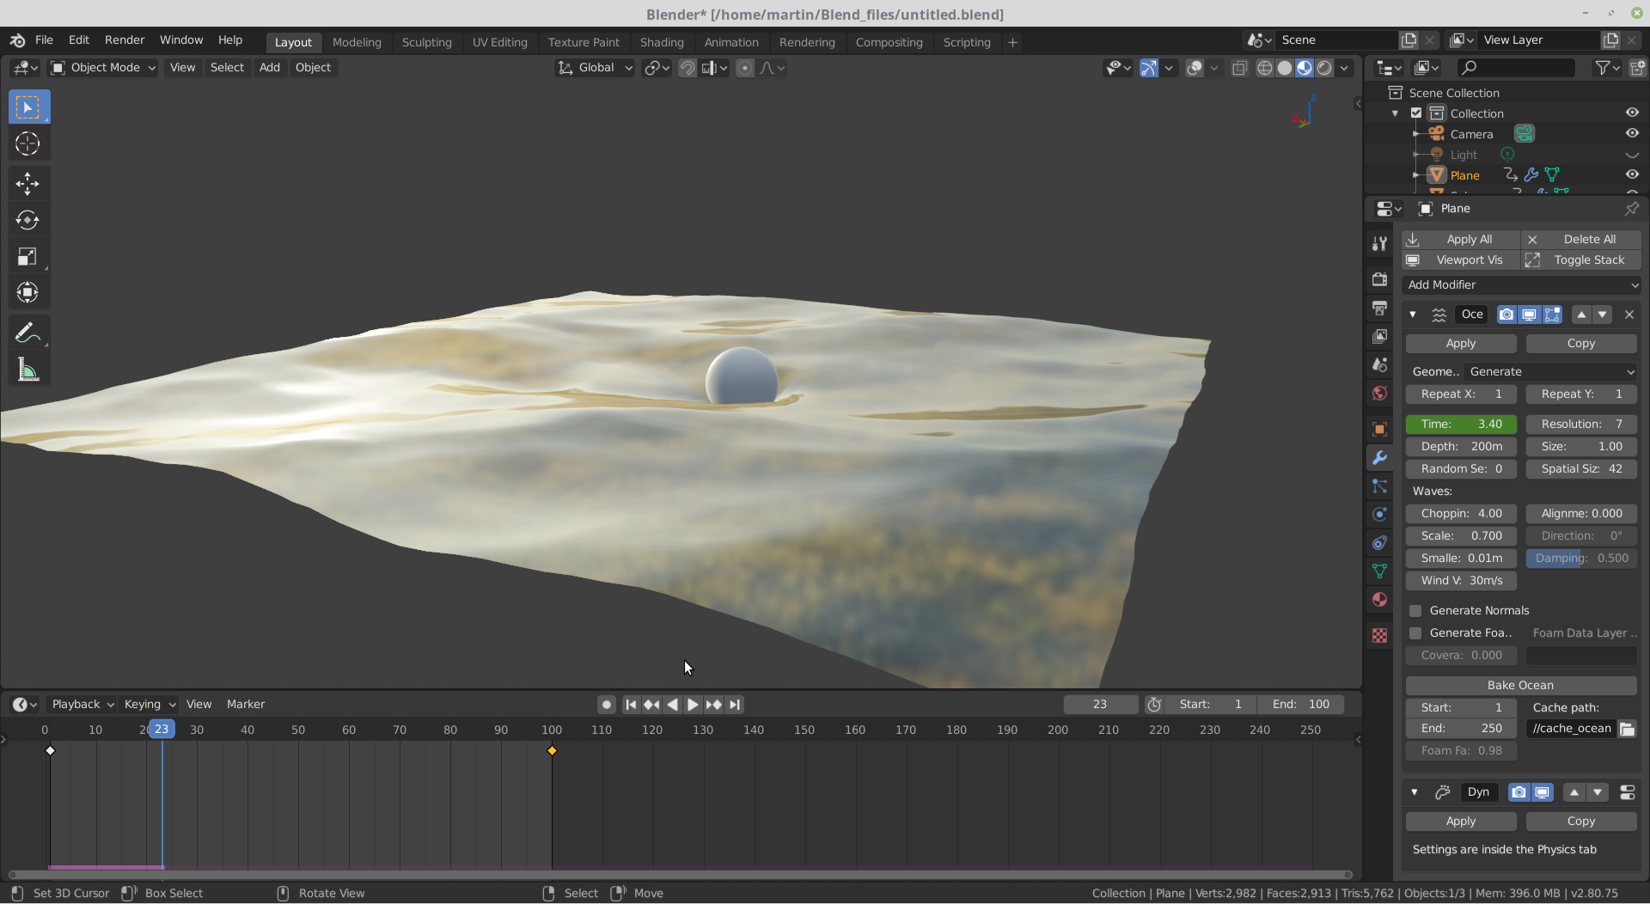Image resolution: width=1650 pixels, height=904 pixels.
Task: Hide the Camera in the viewport
Action: point(1632,133)
